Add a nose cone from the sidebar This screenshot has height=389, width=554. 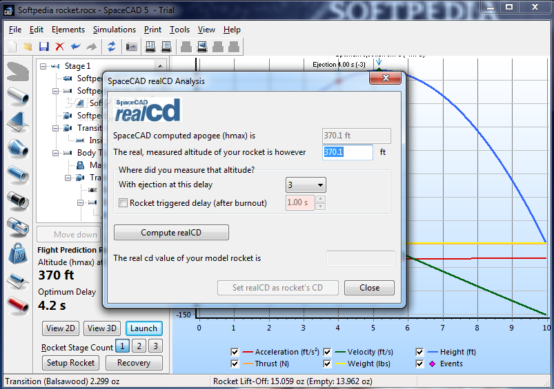[18, 72]
